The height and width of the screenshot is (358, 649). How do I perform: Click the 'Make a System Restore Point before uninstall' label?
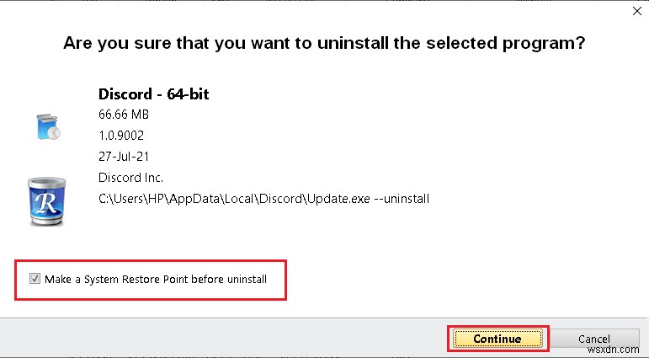point(156,279)
